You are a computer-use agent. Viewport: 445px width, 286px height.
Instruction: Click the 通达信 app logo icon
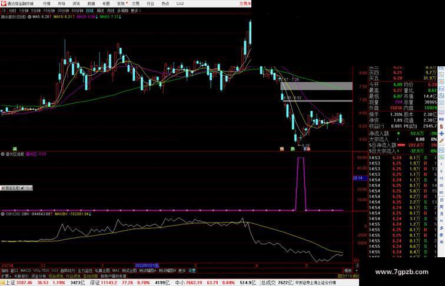[x=3, y=4]
